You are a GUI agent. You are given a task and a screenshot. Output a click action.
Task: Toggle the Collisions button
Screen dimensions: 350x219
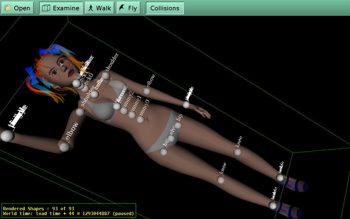(165, 8)
